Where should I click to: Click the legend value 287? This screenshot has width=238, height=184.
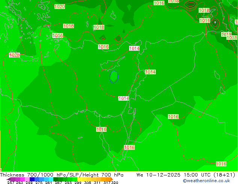pyautogui.click(x=58, y=182)
